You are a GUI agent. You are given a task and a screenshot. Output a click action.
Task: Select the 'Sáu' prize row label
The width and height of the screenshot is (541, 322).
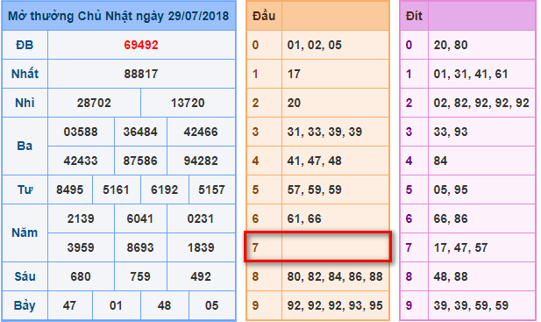25,276
